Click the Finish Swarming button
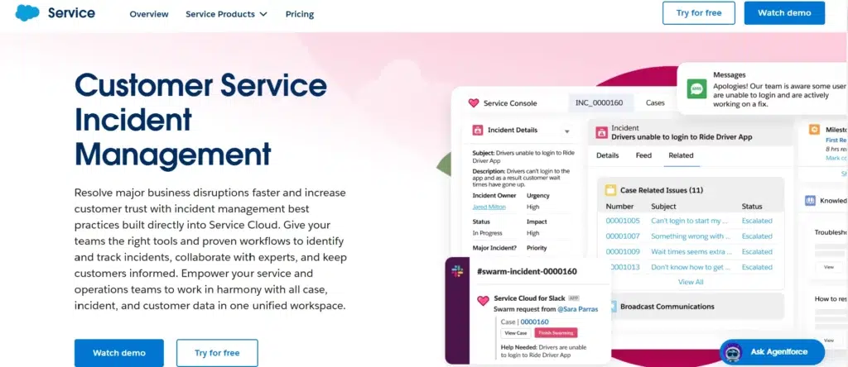 pyautogui.click(x=556, y=333)
